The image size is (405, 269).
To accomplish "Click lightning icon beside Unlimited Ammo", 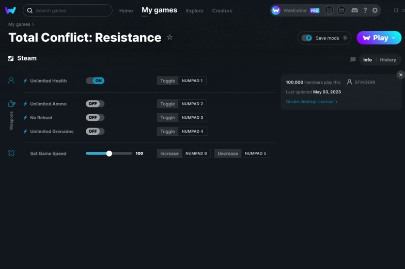I will coord(25,104).
